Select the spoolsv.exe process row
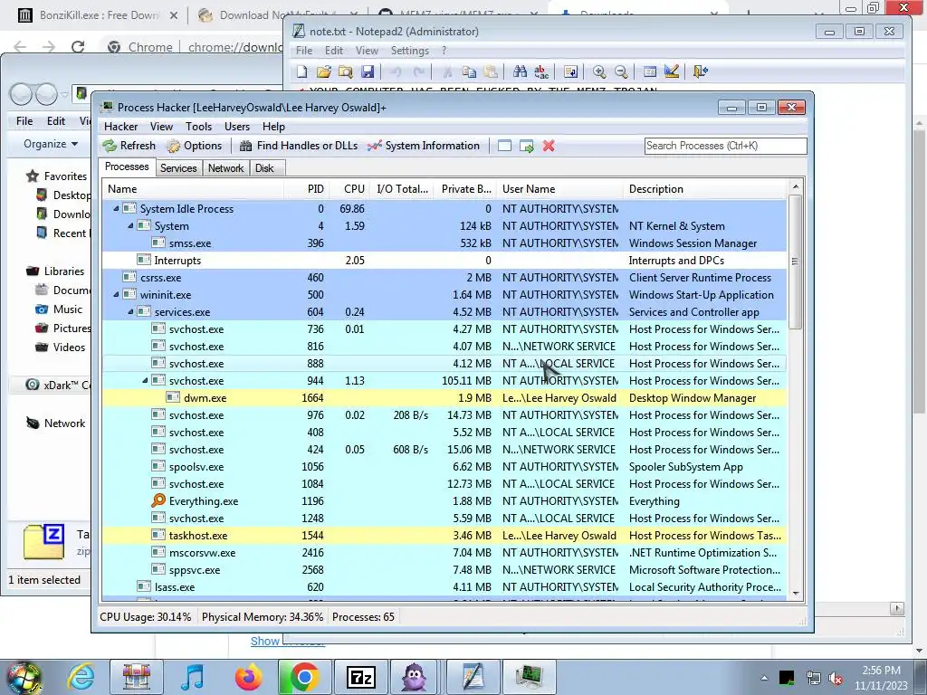Image resolution: width=927 pixels, height=695 pixels. [444, 466]
